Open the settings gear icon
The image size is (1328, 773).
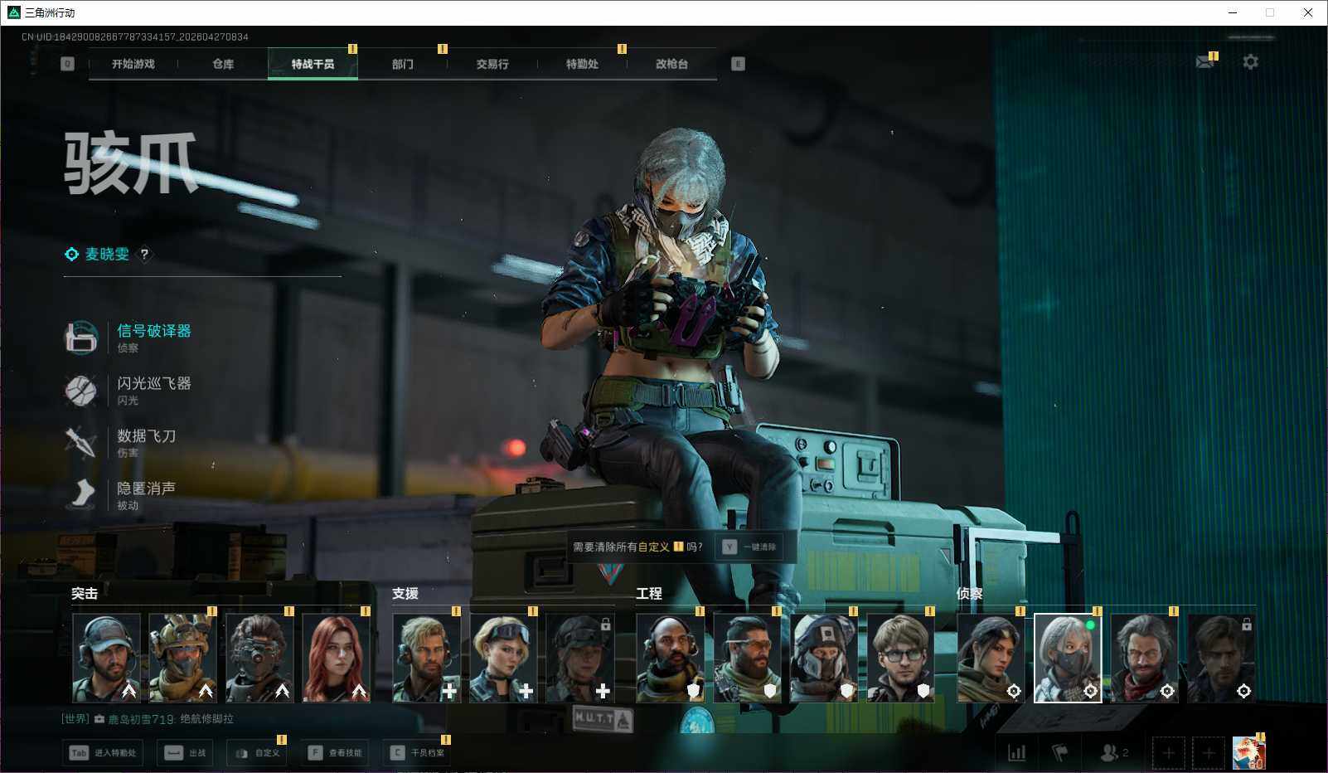[1250, 62]
